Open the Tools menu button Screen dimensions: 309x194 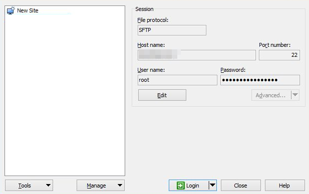point(29,185)
